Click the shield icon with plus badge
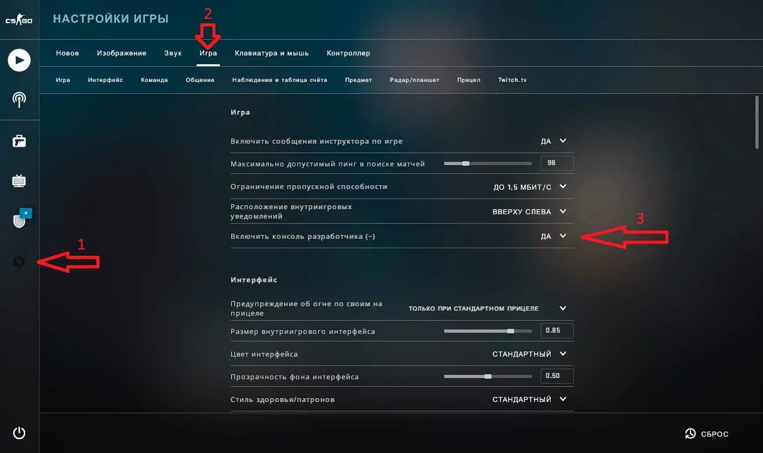 pyautogui.click(x=21, y=219)
